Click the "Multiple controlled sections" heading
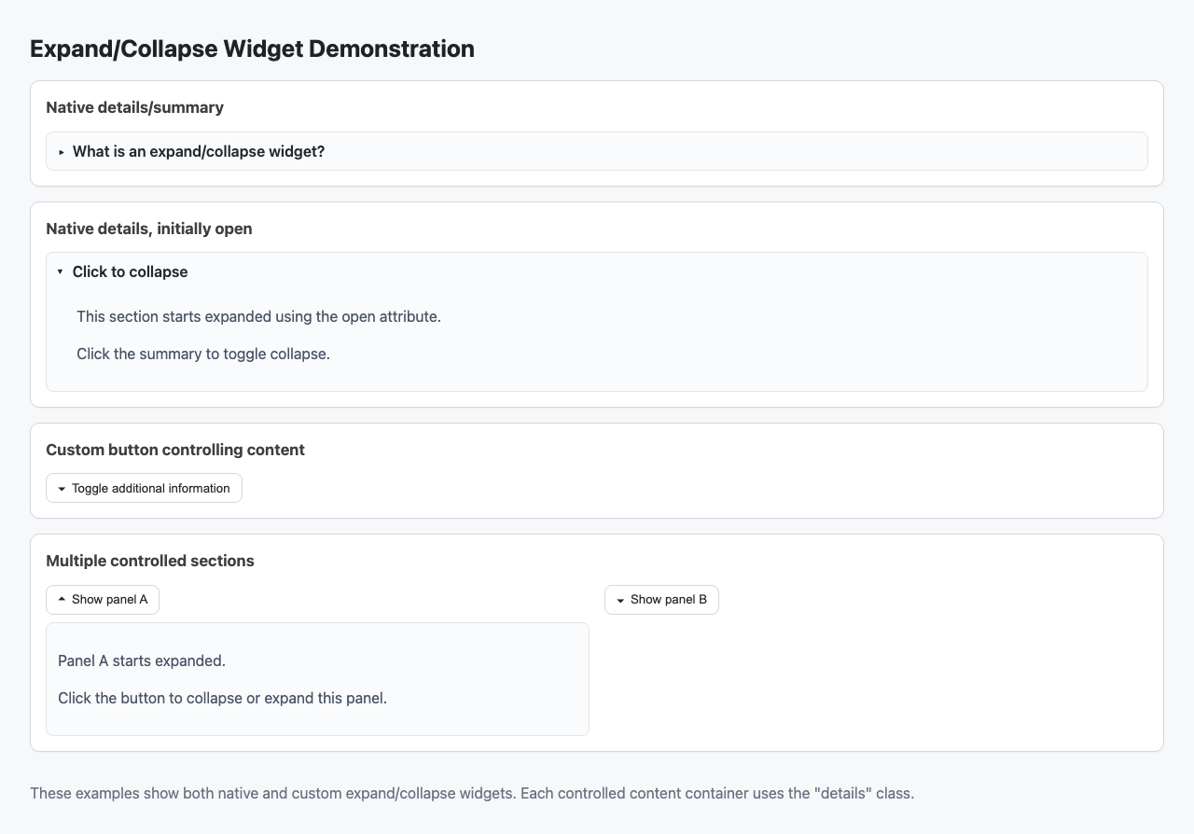 click(149, 561)
